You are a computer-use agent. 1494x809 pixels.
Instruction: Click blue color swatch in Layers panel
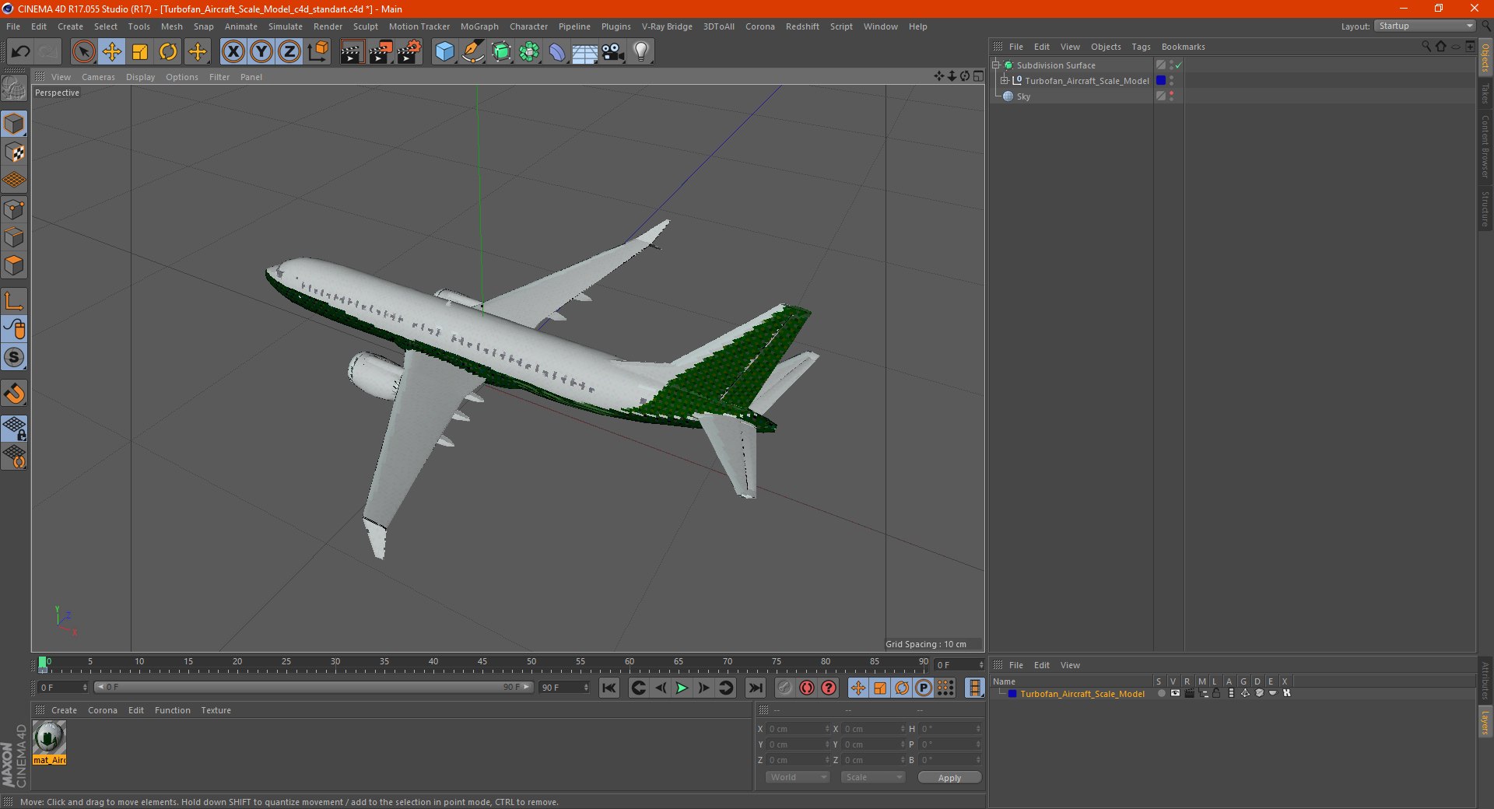(1012, 694)
